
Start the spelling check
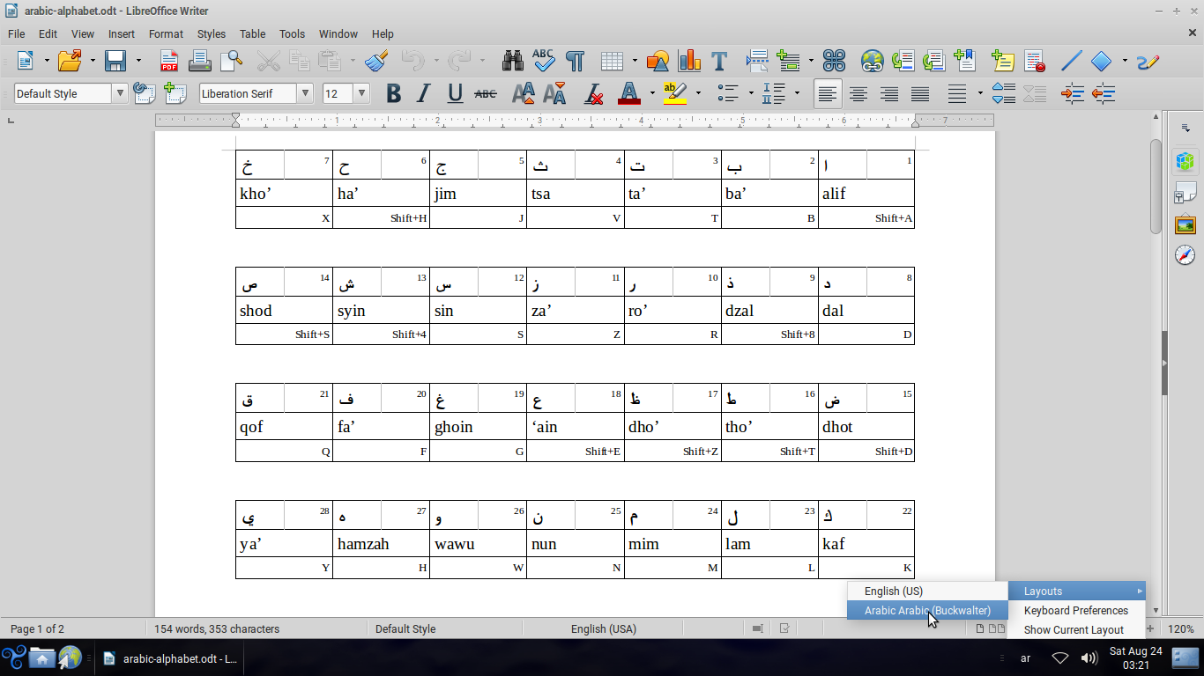tap(544, 62)
